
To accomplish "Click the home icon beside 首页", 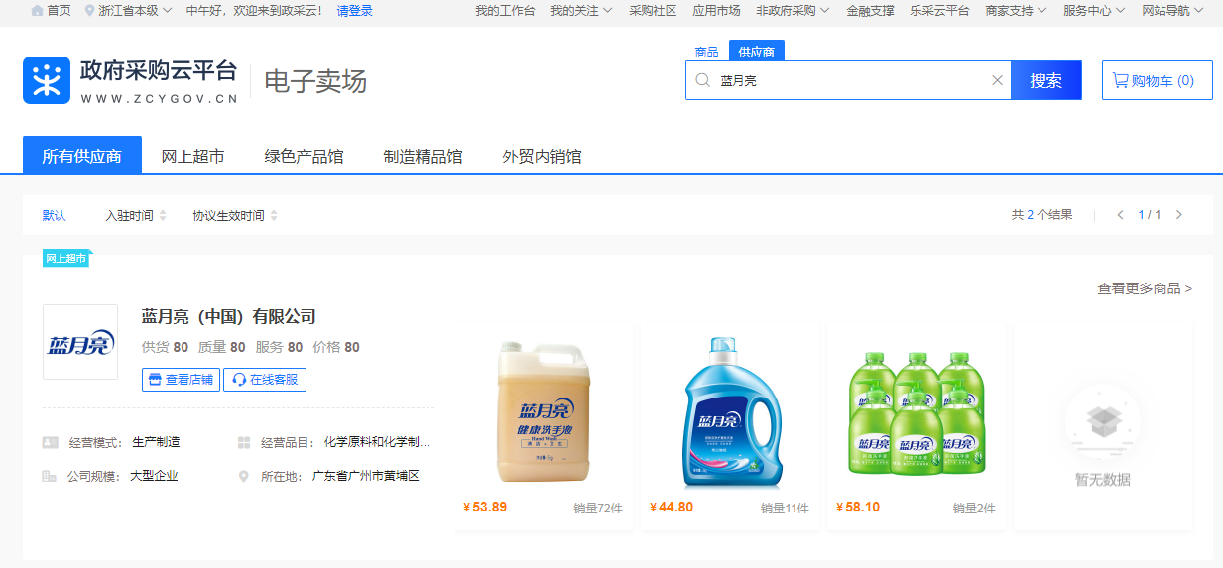I will coord(38,10).
